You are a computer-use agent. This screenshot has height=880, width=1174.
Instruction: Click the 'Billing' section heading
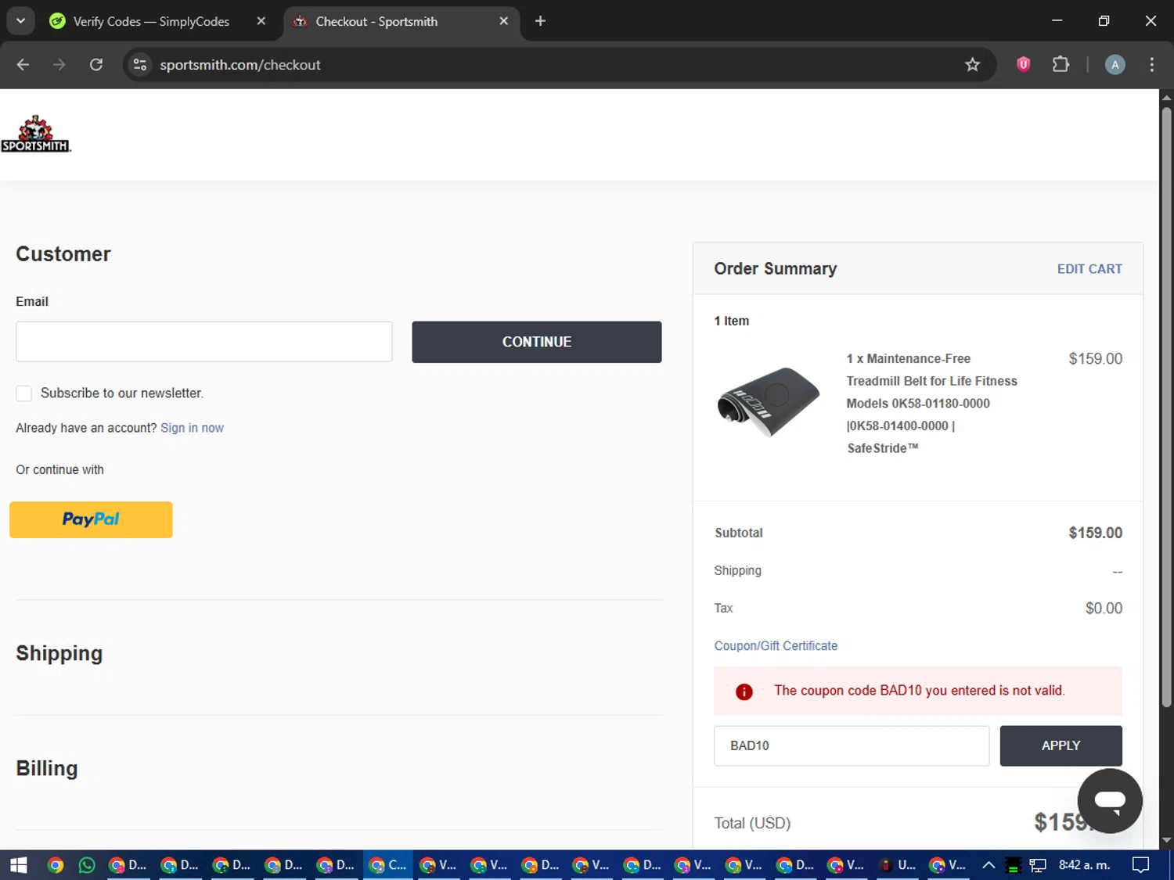pos(47,768)
